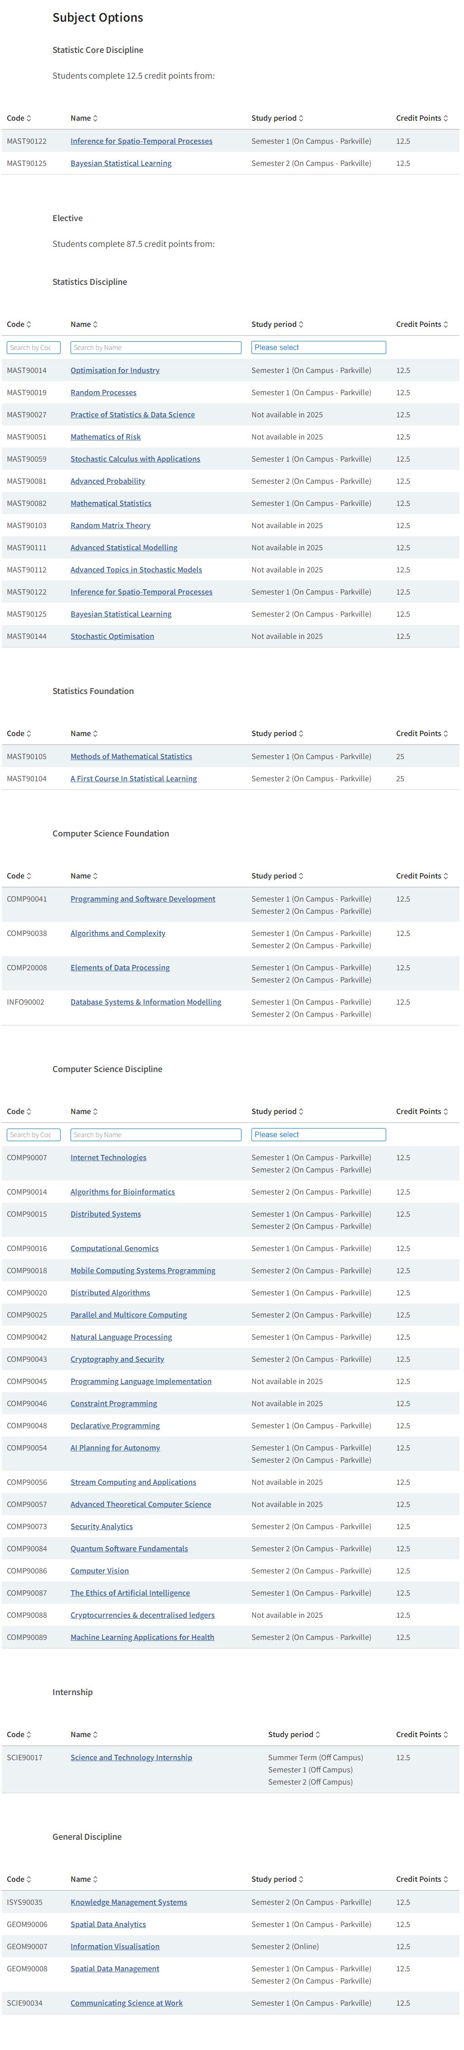The image size is (464, 2050).
Task: Open The Ethics of Artificial Intelligence link
Action: [130, 1593]
